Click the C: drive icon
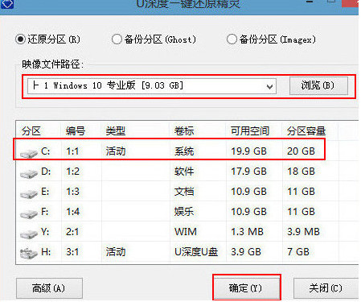Screen dimensions: 361x302 point(29,153)
